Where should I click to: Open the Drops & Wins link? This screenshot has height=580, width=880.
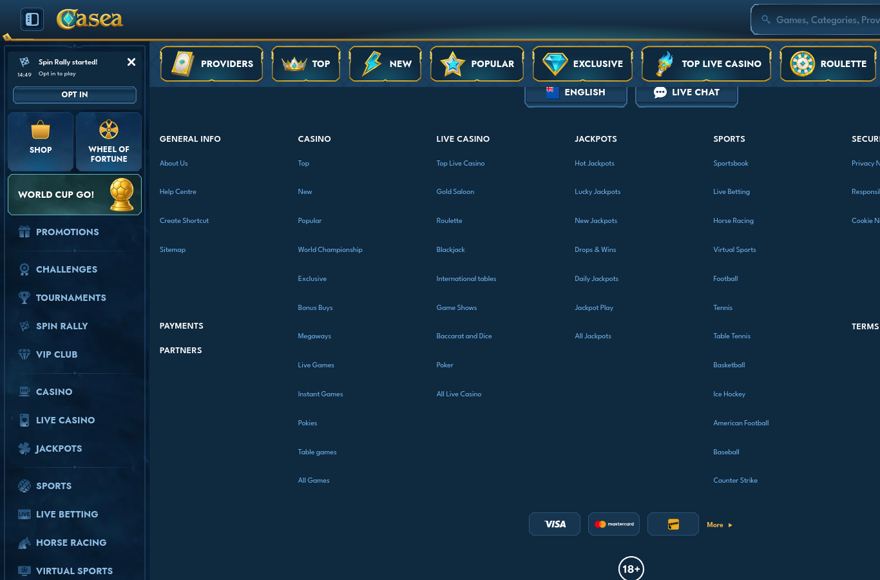595,250
